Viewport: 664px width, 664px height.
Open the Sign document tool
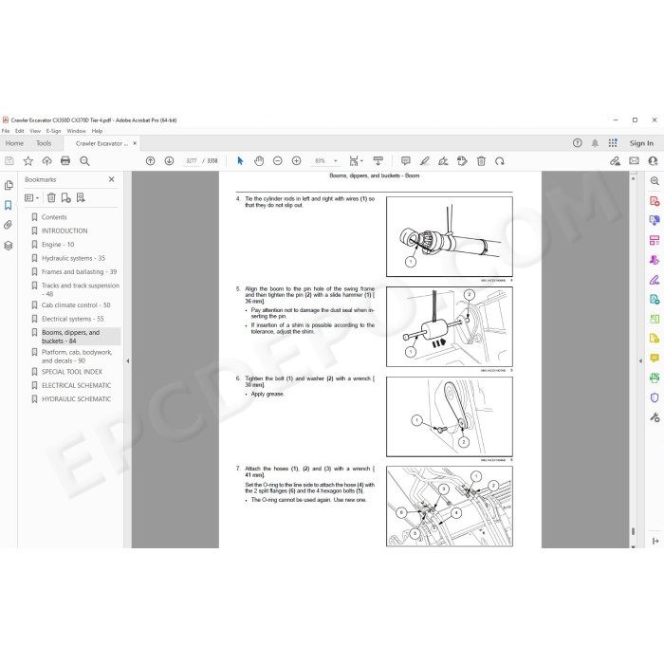click(443, 161)
